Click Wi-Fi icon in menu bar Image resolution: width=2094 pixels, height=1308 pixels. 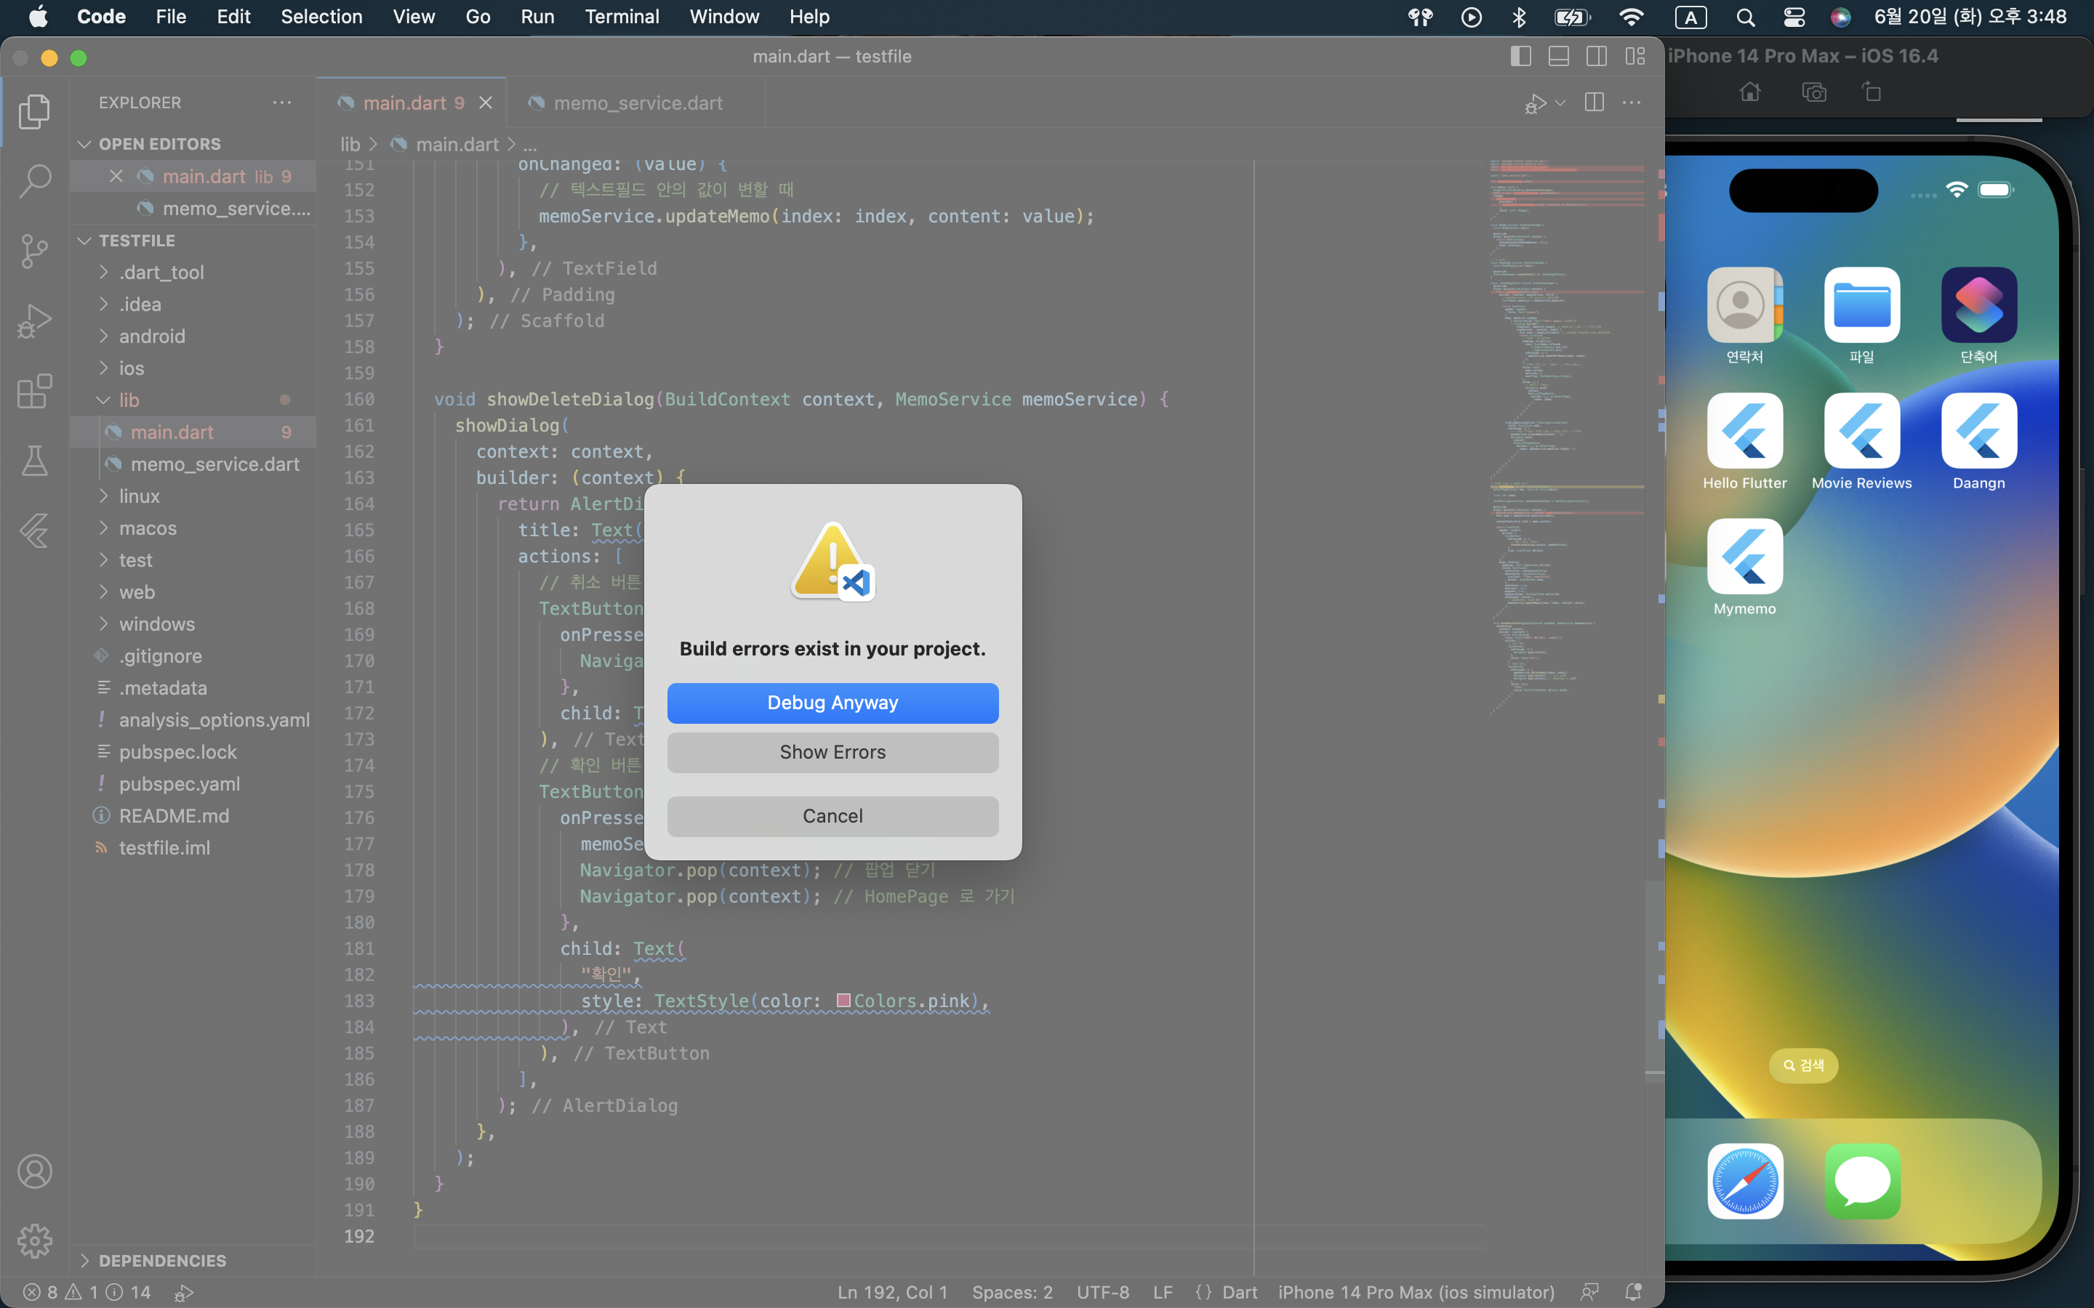[1631, 17]
